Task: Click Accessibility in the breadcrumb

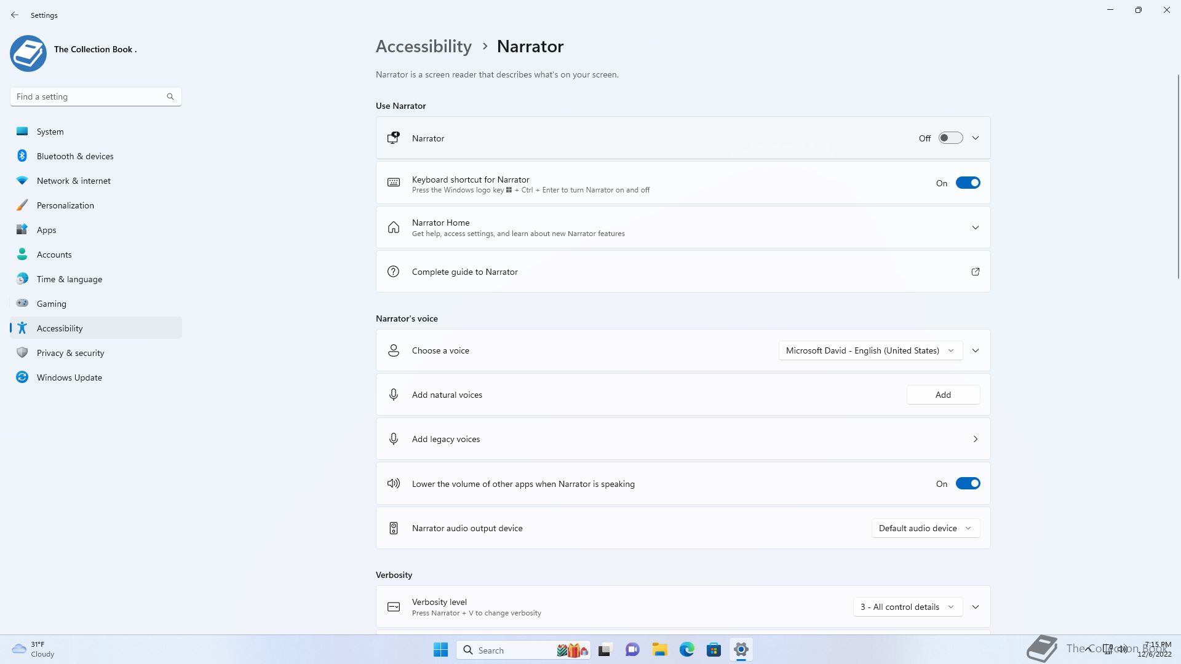Action: coord(423,47)
